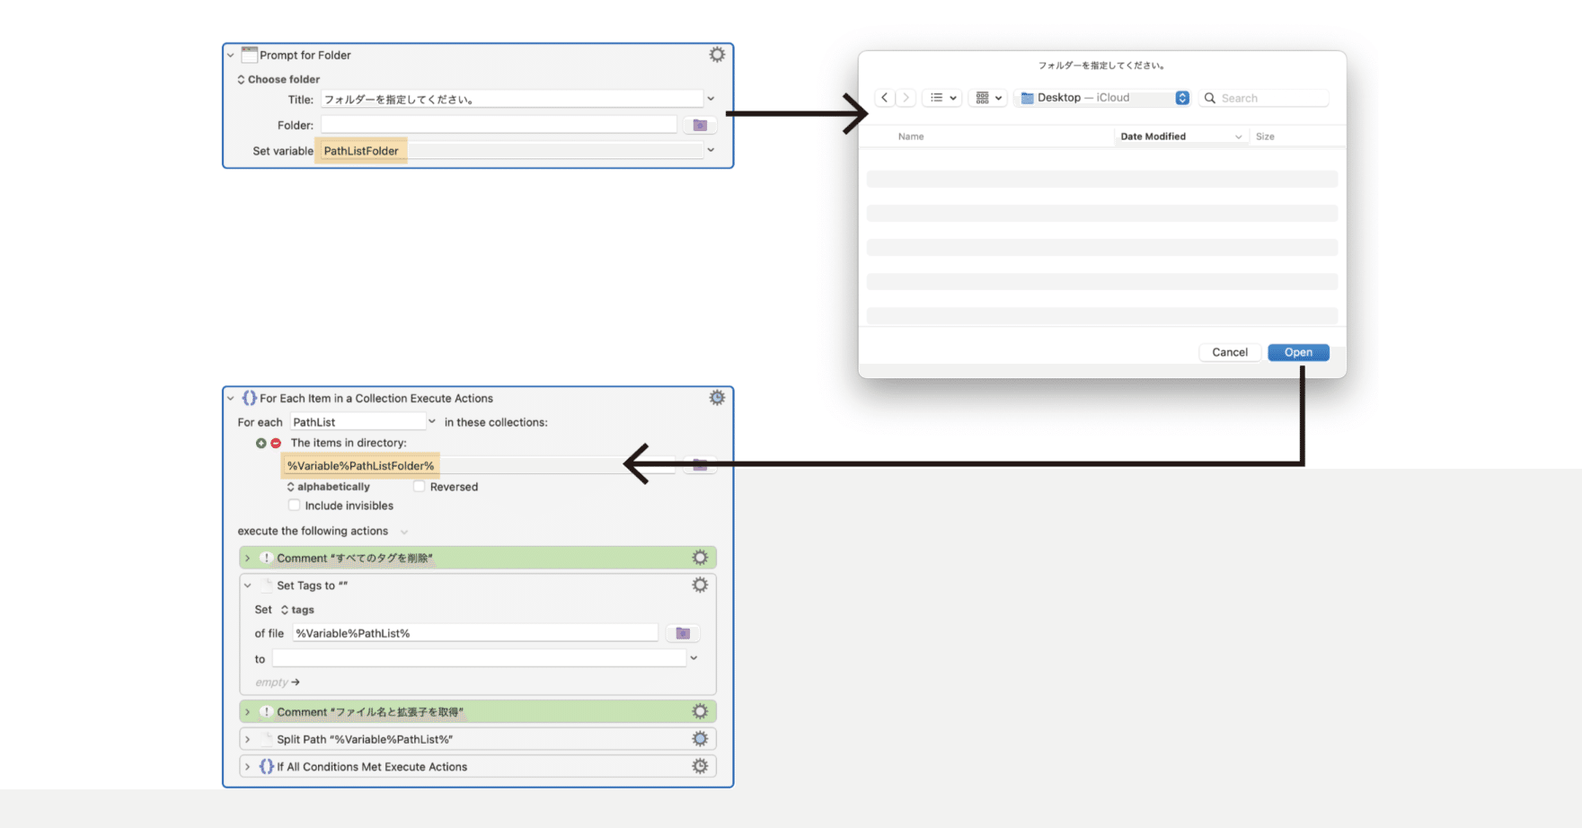
Task: Open gear menu of For Each action
Action: point(717,398)
